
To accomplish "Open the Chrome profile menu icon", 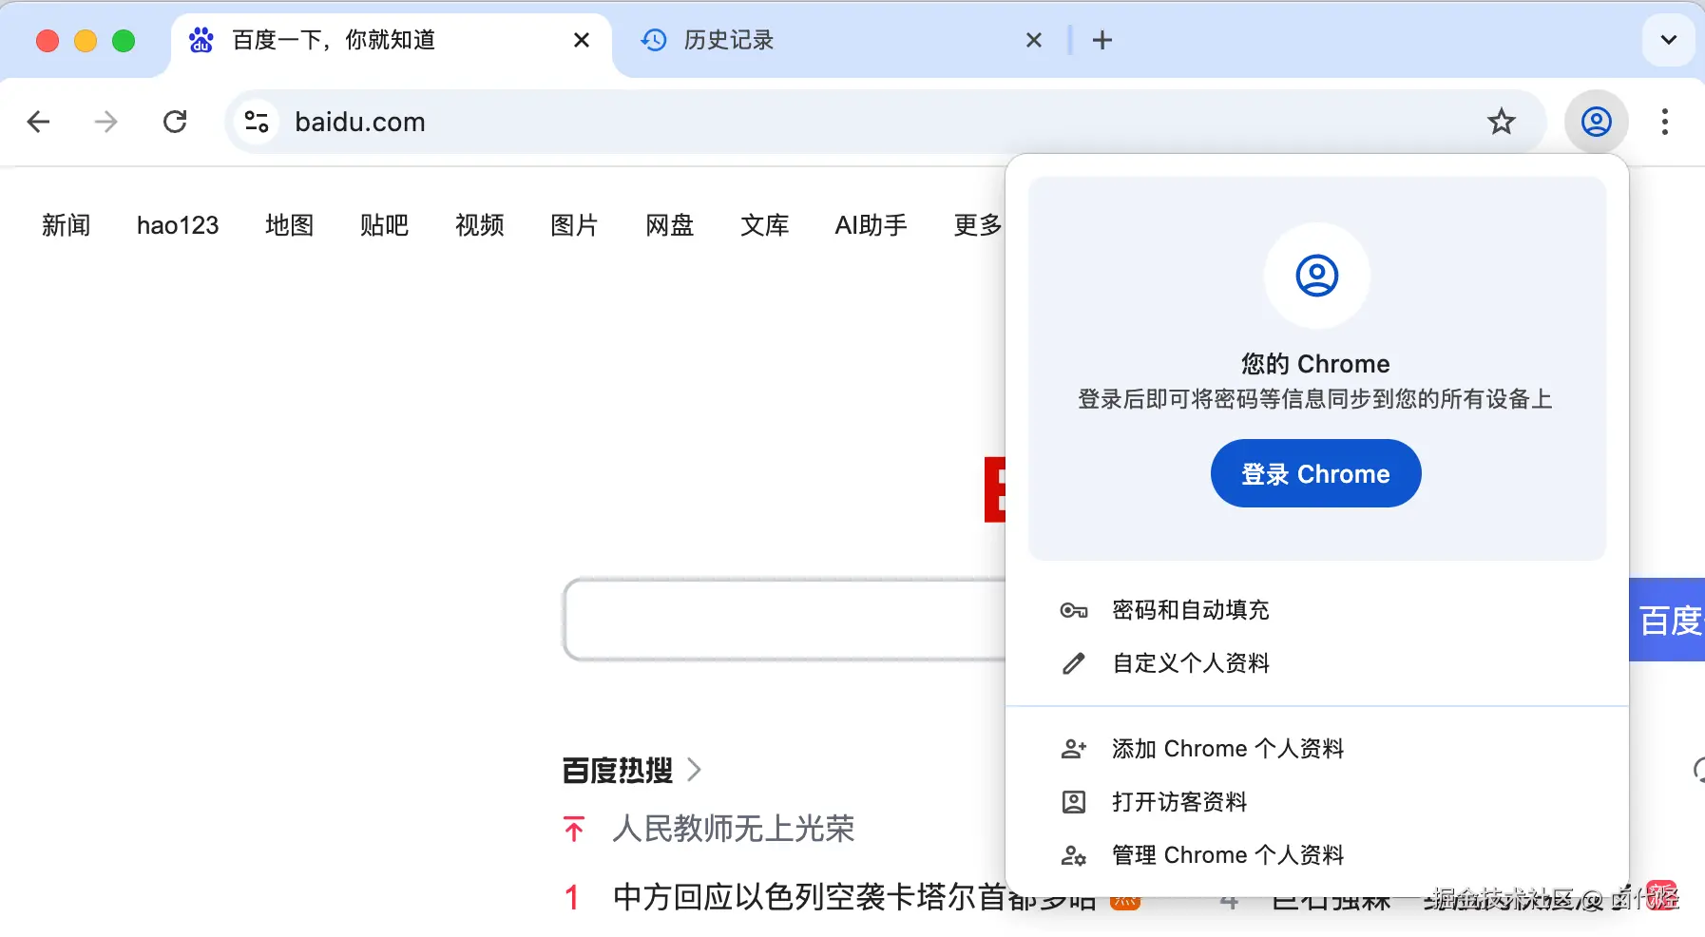I will pyautogui.click(x=1595, y=122).
